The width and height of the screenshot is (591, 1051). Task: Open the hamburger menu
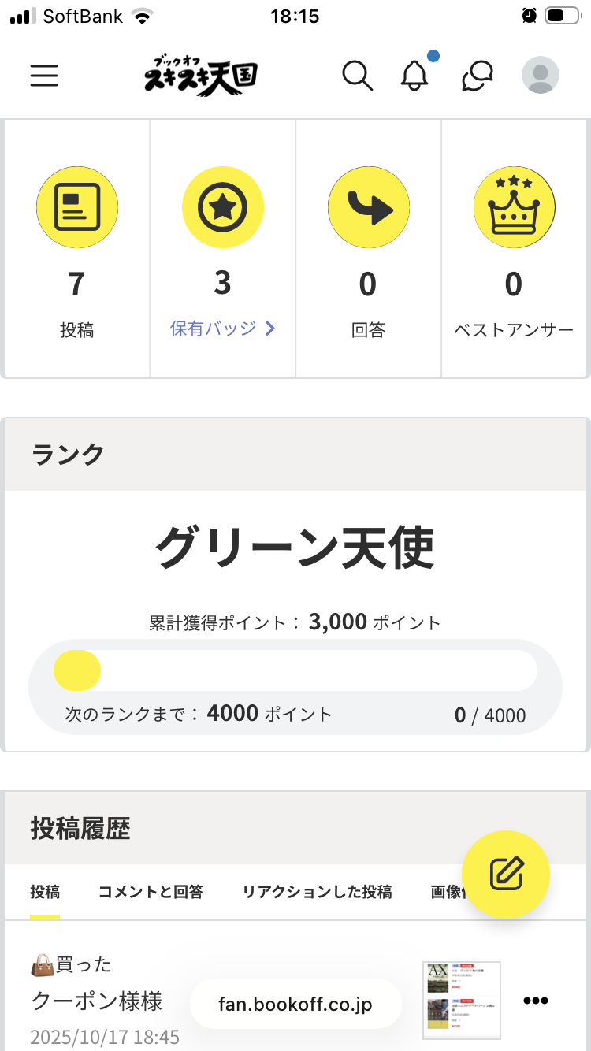click(x=44, y=76)
